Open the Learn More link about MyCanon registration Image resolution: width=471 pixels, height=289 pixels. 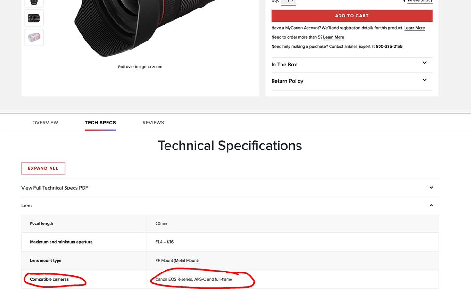click(414, 28)
